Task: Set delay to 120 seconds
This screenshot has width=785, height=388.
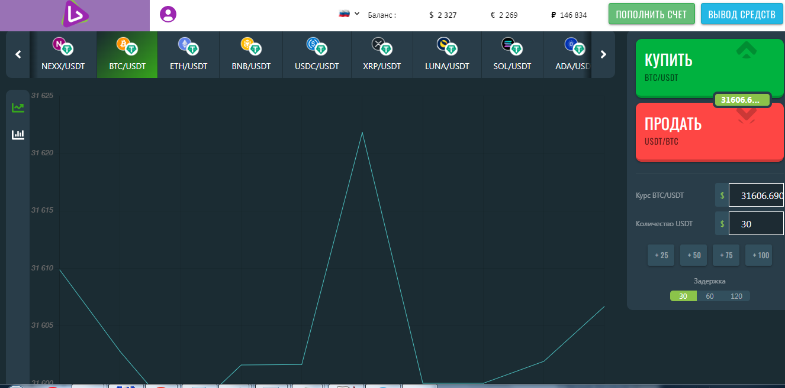Action: point(736,296)
